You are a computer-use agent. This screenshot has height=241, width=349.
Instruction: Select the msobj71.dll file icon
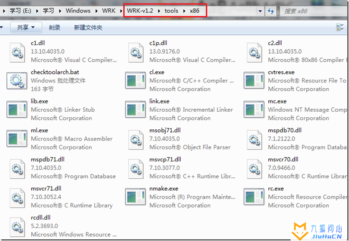136,140
